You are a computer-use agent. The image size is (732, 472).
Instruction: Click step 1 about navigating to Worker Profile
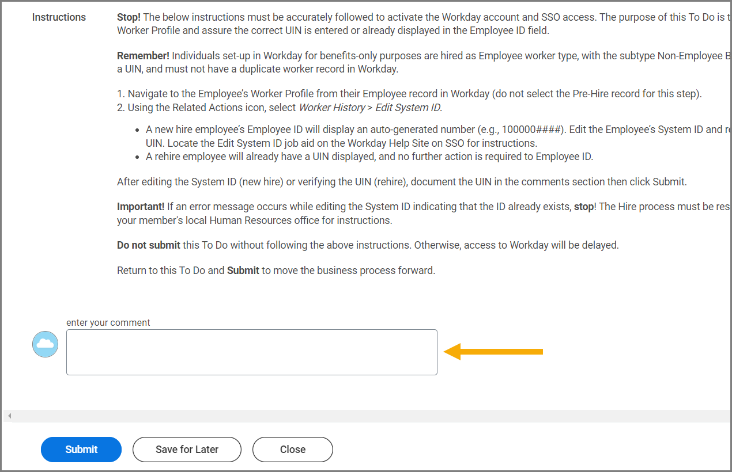[x=409, y=94]
